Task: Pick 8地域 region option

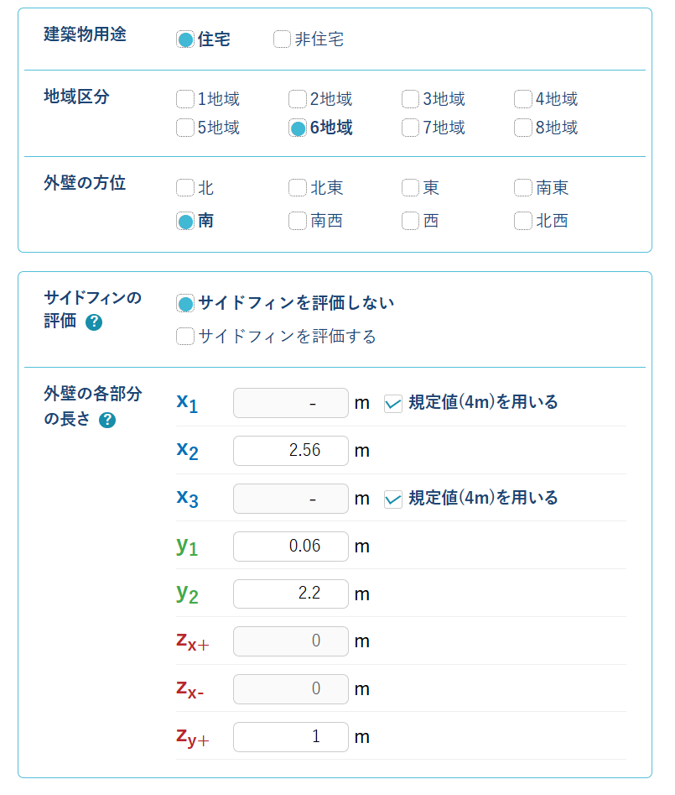Action: click(523, 128)
